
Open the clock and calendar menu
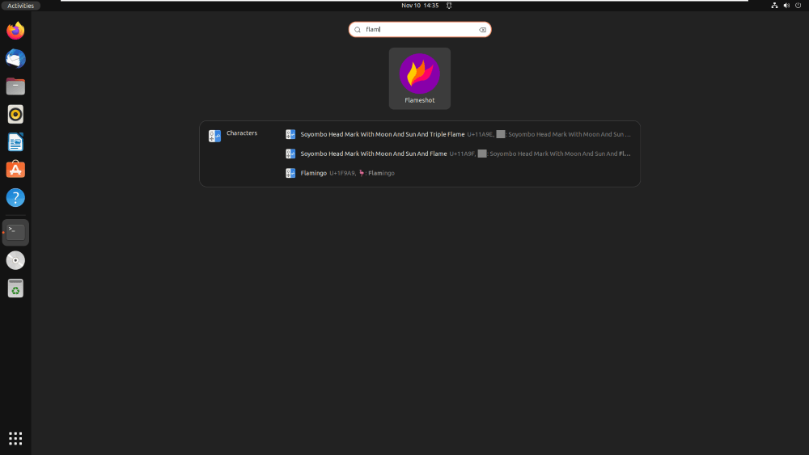click(x=419, y=6)
